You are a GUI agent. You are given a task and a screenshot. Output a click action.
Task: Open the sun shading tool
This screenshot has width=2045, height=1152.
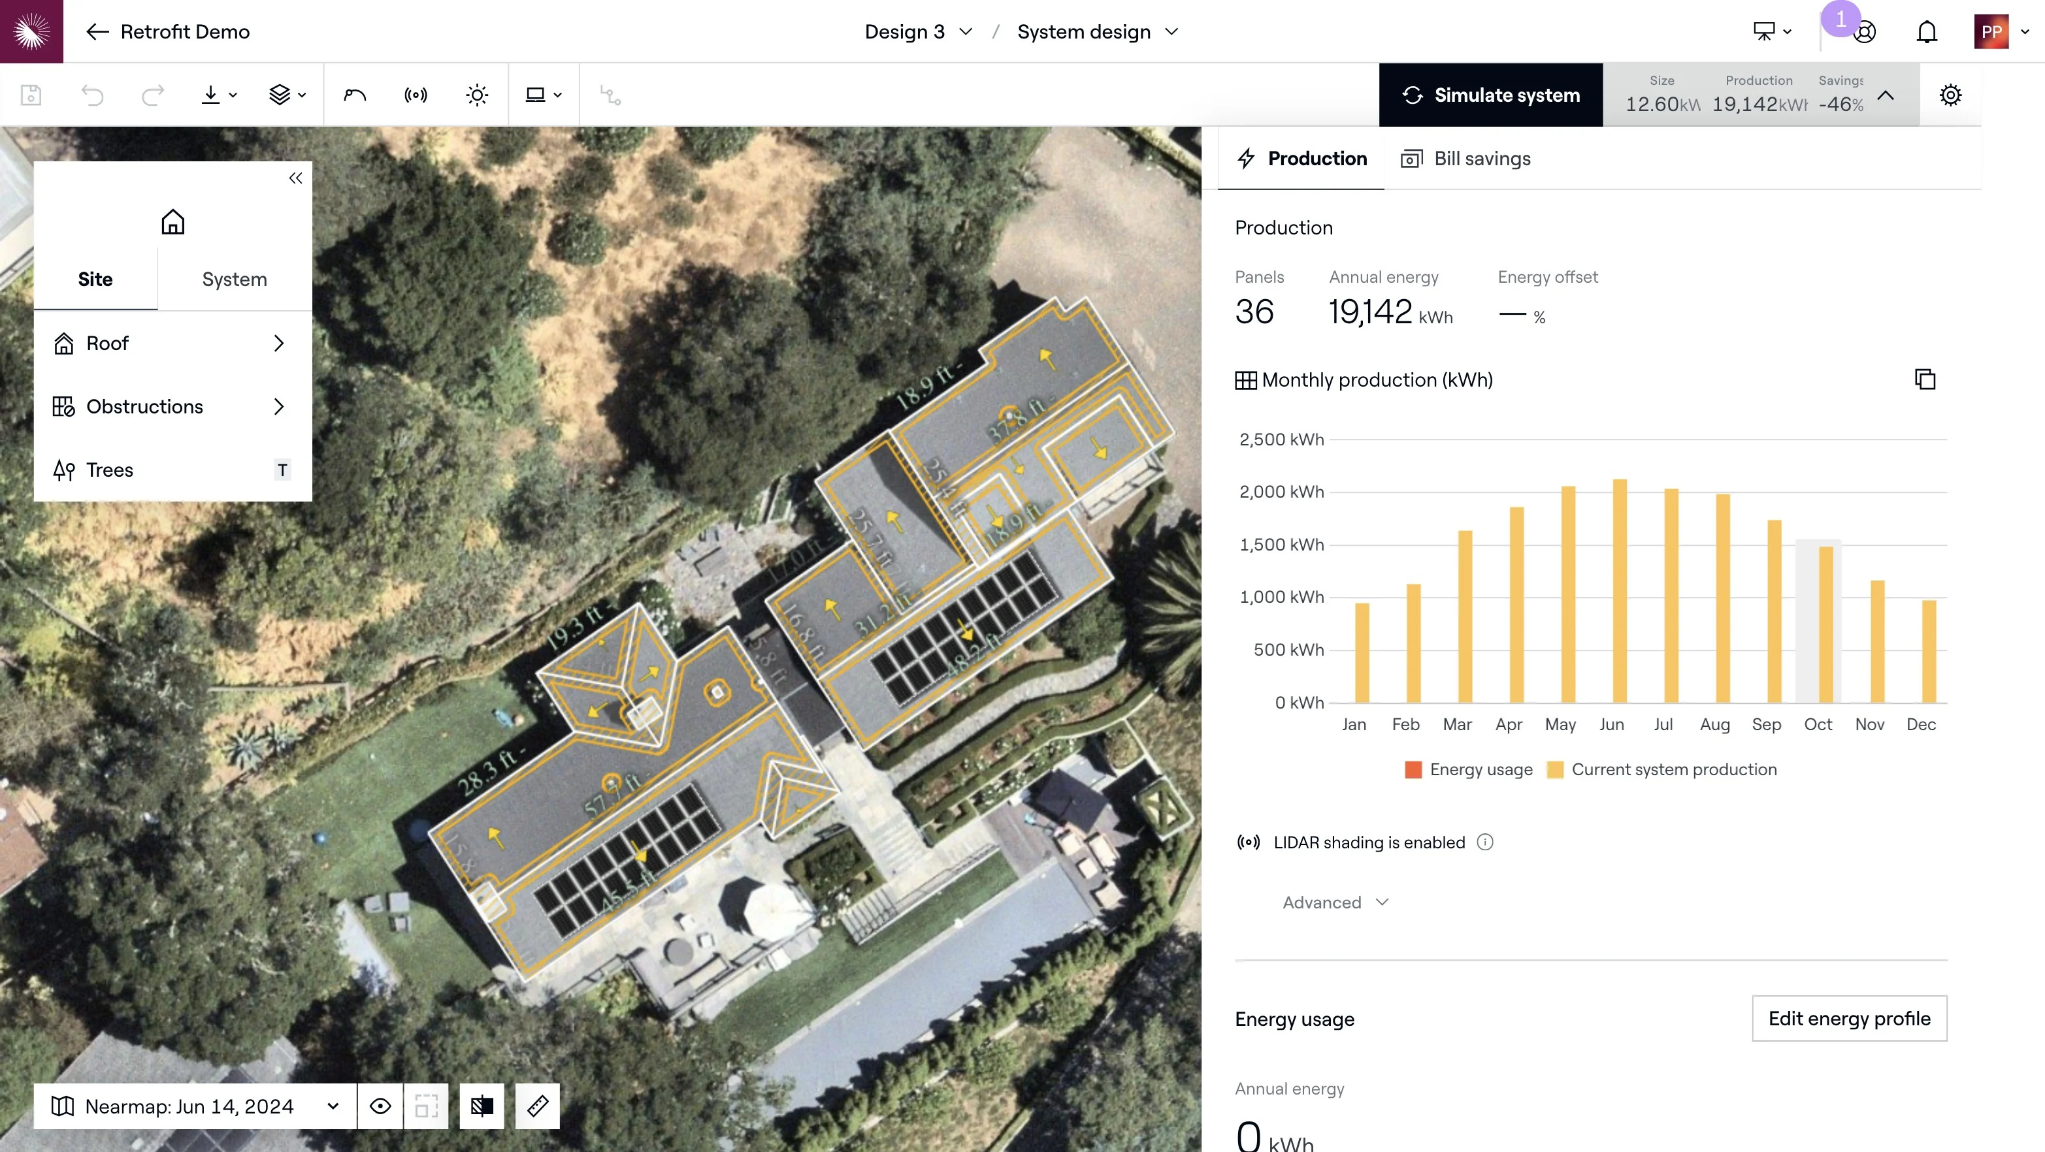pyautogui.click(x=477, y=95)
